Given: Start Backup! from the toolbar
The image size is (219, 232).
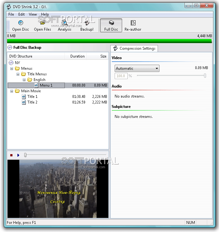Looking at the screenshot, I should (87, 25).
